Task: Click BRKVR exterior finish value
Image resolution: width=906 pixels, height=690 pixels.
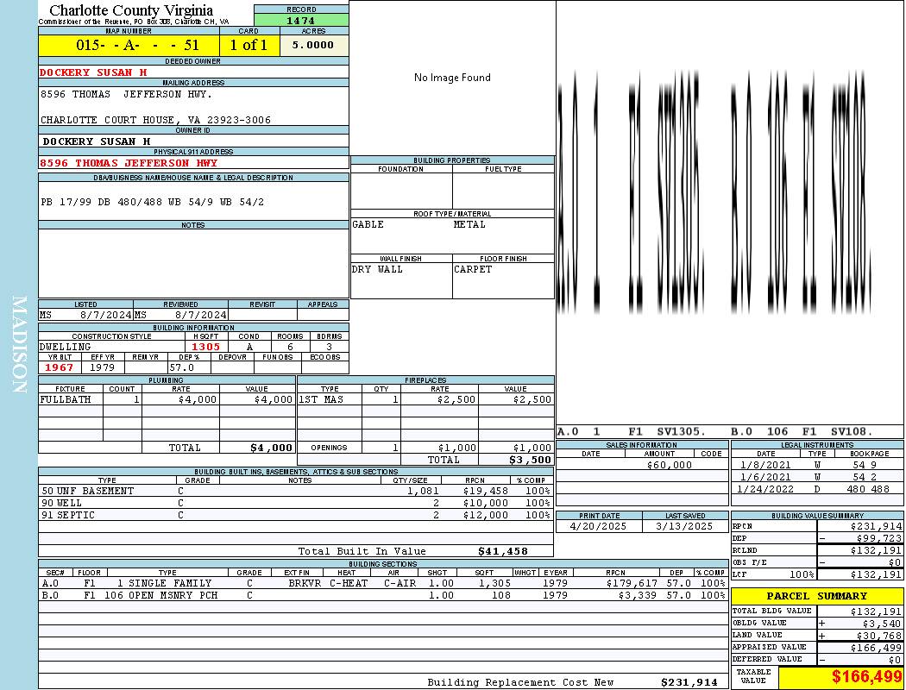Action: [305, 583]
